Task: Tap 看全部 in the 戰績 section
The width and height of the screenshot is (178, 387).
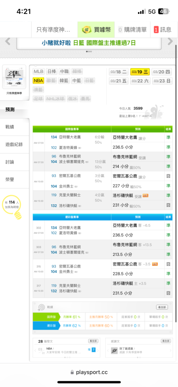Action: [x=162, y=307]
